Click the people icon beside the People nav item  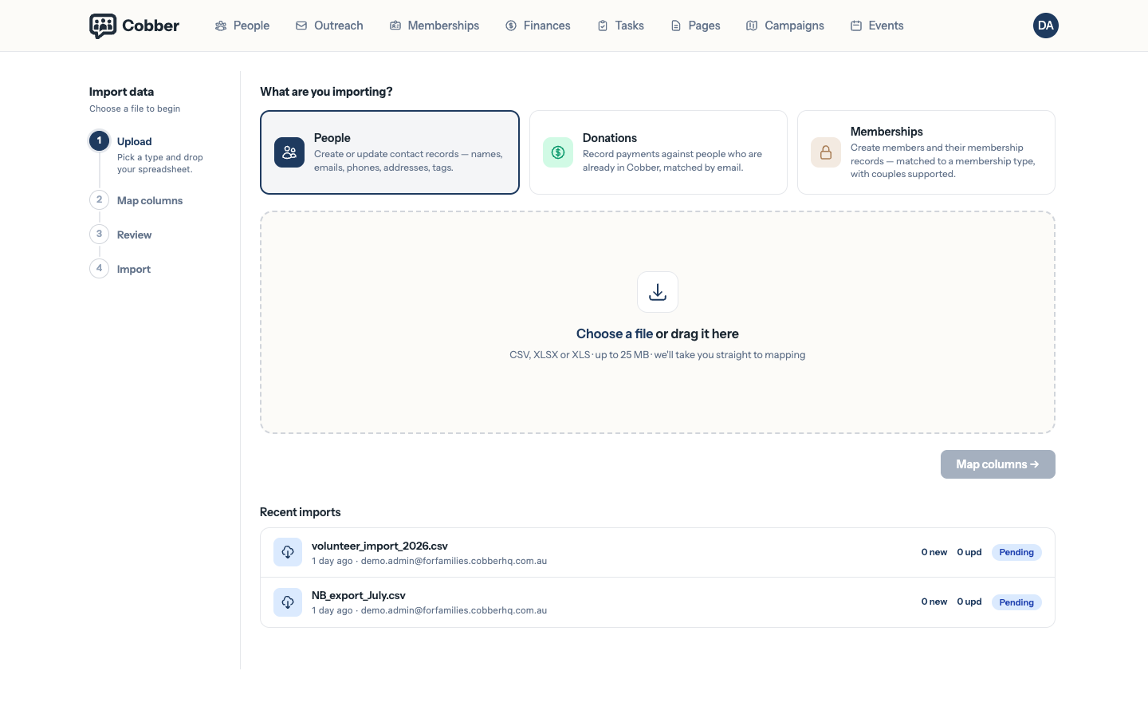(x=221, y=26)
